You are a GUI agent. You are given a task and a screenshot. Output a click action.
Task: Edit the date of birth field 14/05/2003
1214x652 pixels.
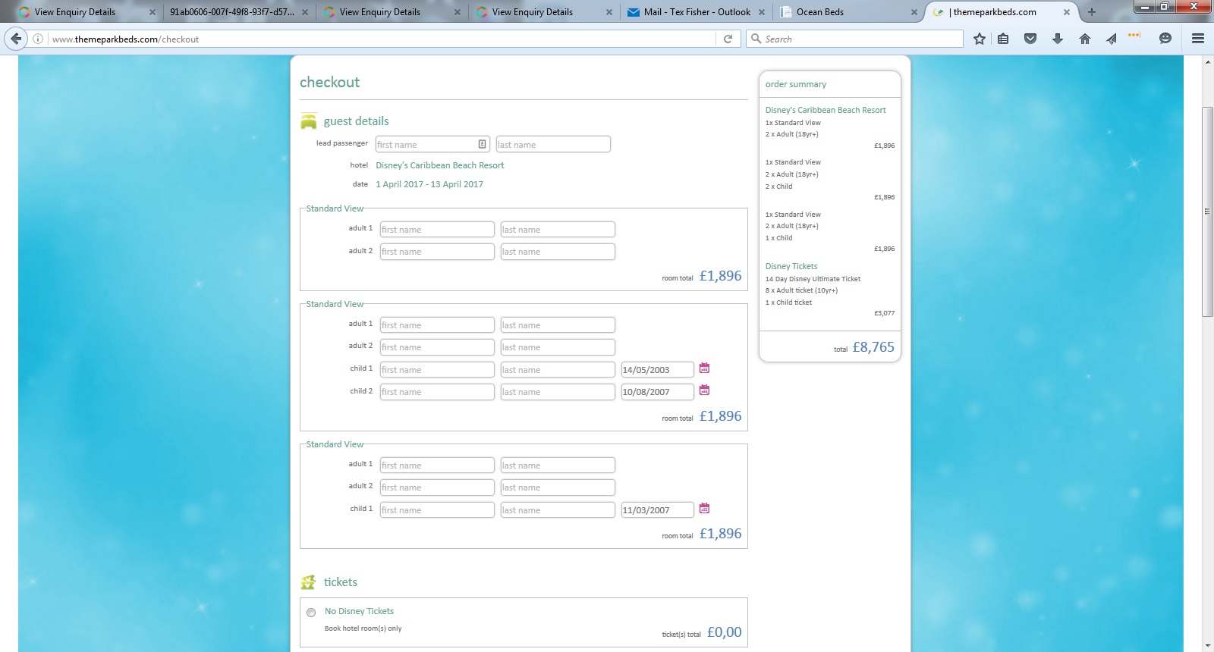[x=658, y=370]
